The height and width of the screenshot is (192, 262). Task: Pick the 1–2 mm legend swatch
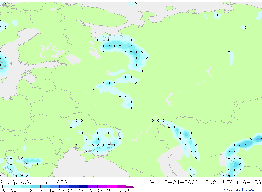26,187
